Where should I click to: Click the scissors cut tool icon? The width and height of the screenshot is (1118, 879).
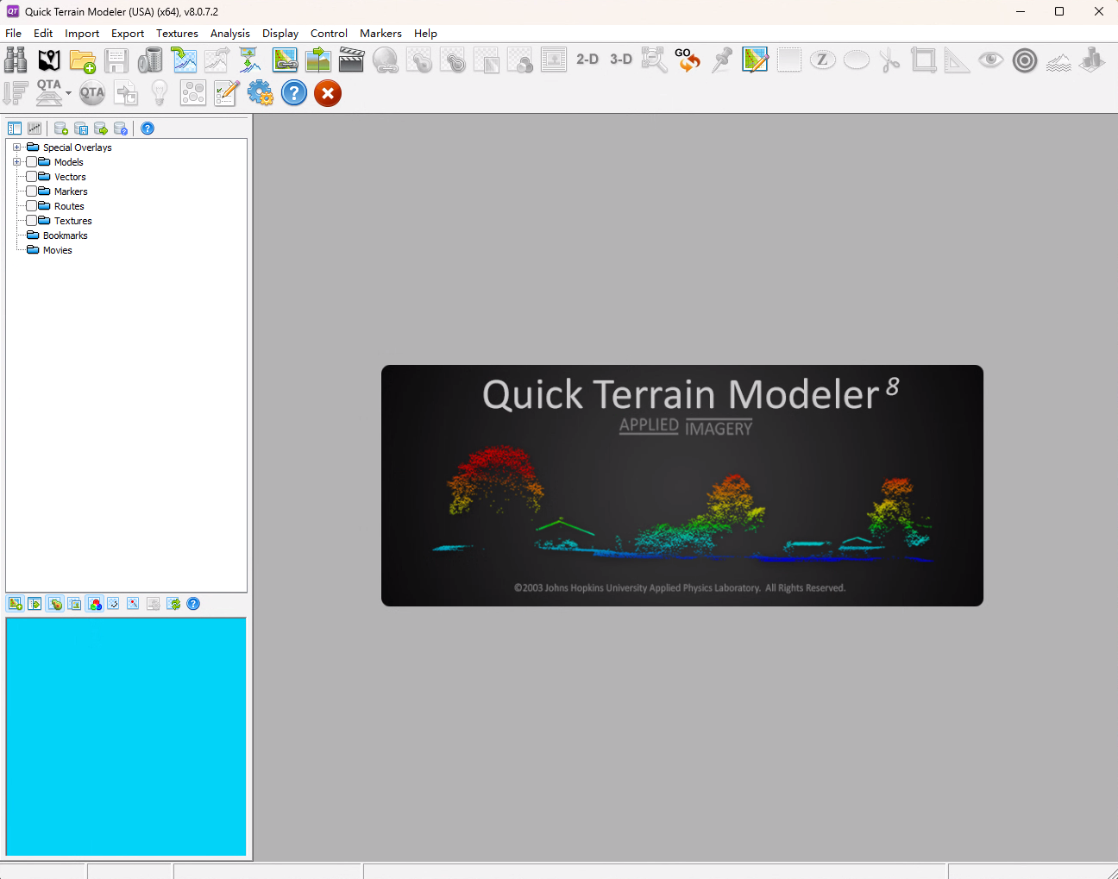pos(889,60)
